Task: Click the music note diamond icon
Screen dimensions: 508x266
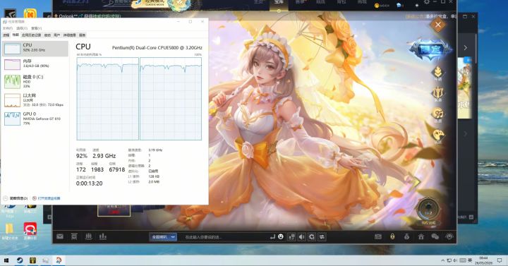Action: [438, 114]
